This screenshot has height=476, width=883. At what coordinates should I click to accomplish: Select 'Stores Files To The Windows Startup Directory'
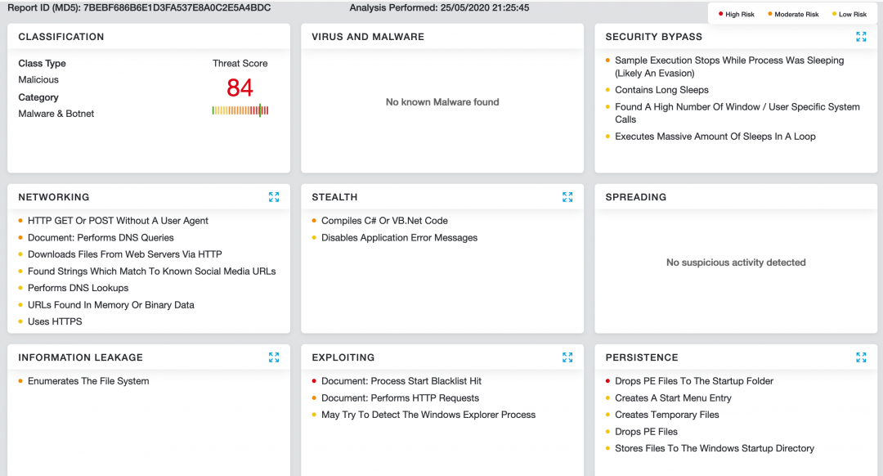tap(715, 448)
